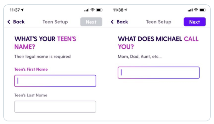Tap the Teen's First Name label

31,69
